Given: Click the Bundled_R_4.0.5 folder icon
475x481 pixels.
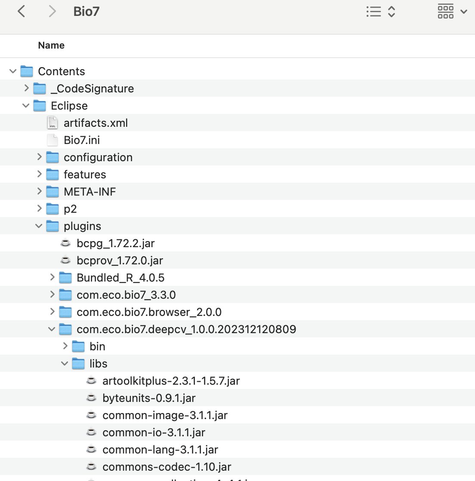Looking at the screenshot, I should point(65,277).
